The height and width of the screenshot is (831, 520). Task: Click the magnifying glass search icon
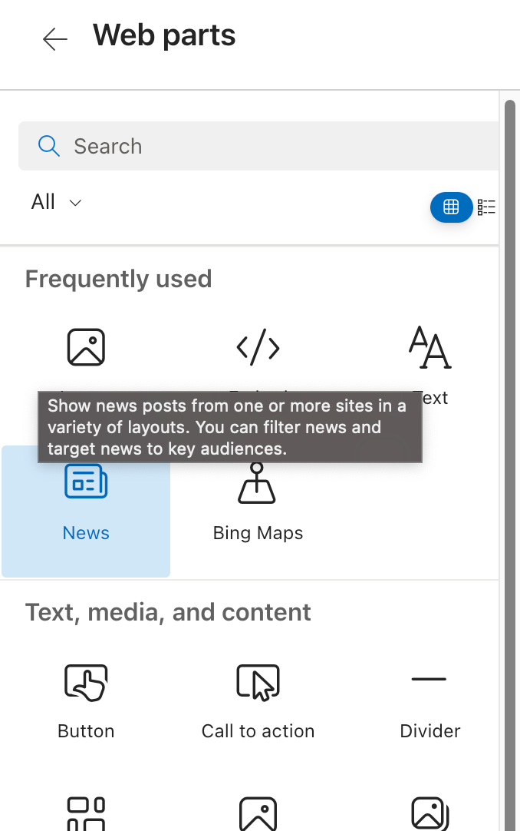48,146
